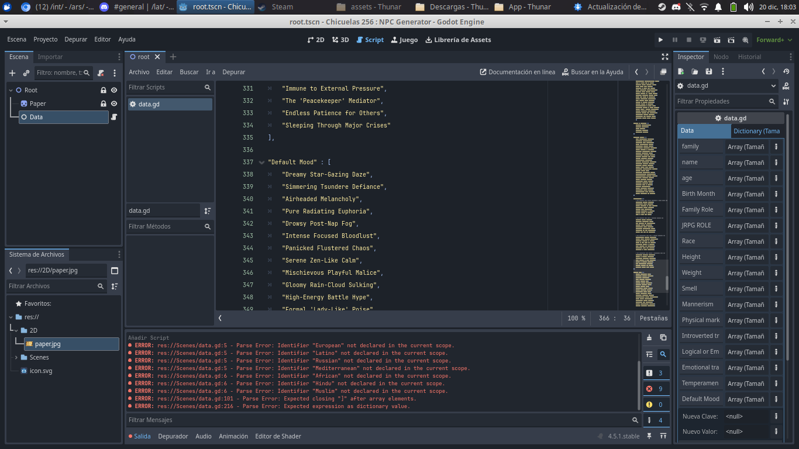Open the Proyecto menu
The width and height of the screenshot is (799, 449).
click(x=46, y=39)
